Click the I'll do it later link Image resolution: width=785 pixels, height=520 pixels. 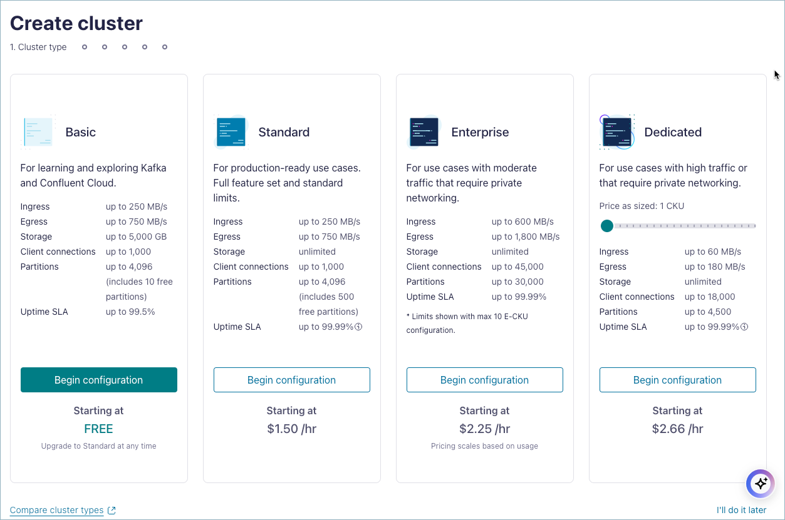(x=741, y=510)
